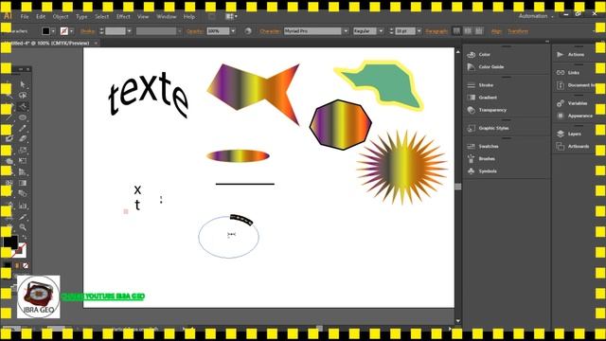The image size is (606, 341).
Task: Select the Perspective Grid tool
Action: tap(23, 171)
